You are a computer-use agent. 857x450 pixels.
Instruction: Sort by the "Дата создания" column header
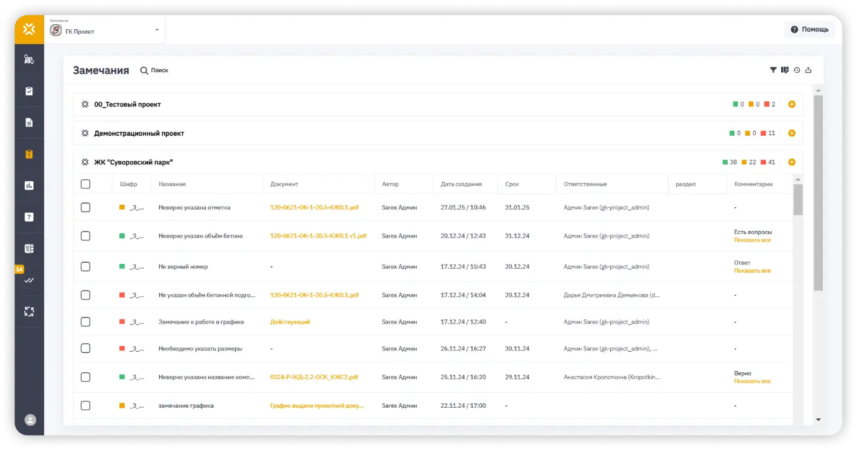coord(461,184)
